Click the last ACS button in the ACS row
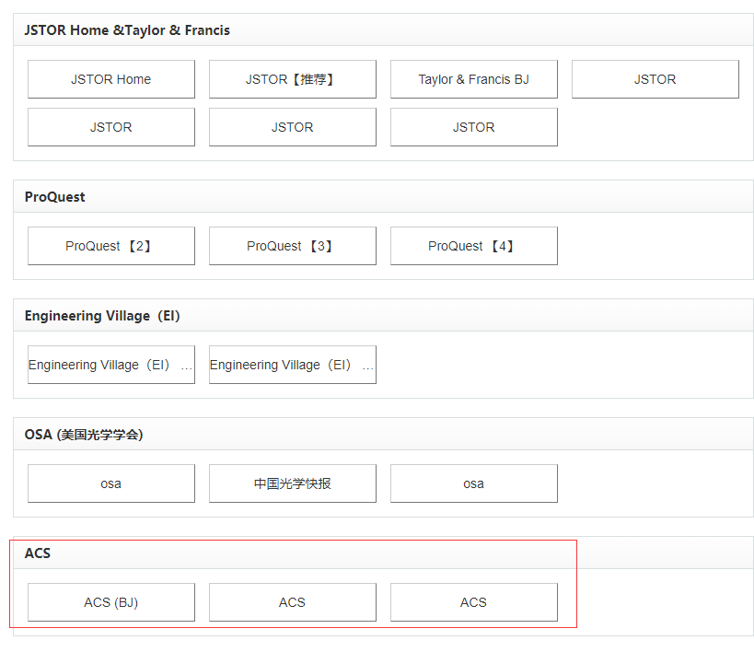Screen dimensions: 754x652 tap(473, 602)
